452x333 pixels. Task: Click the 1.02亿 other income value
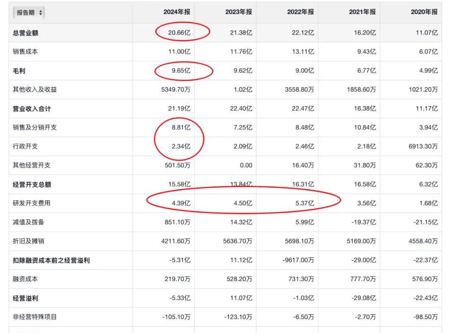coord(243,90)
